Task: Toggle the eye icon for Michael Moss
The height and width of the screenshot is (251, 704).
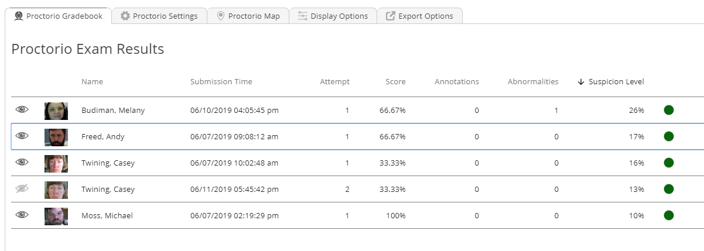Action: pos(22,215)
